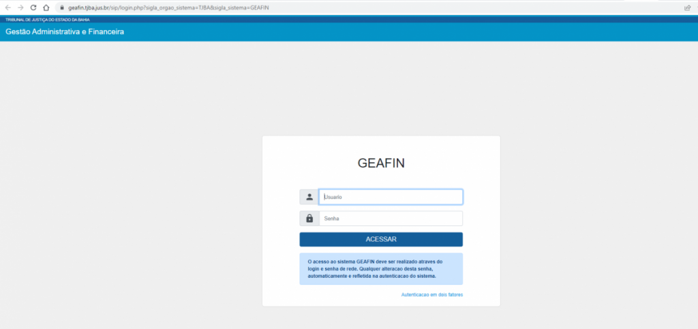The image size is (698, 329).
Task: Reload the page with the refresh icon
Action: point(33,7)
